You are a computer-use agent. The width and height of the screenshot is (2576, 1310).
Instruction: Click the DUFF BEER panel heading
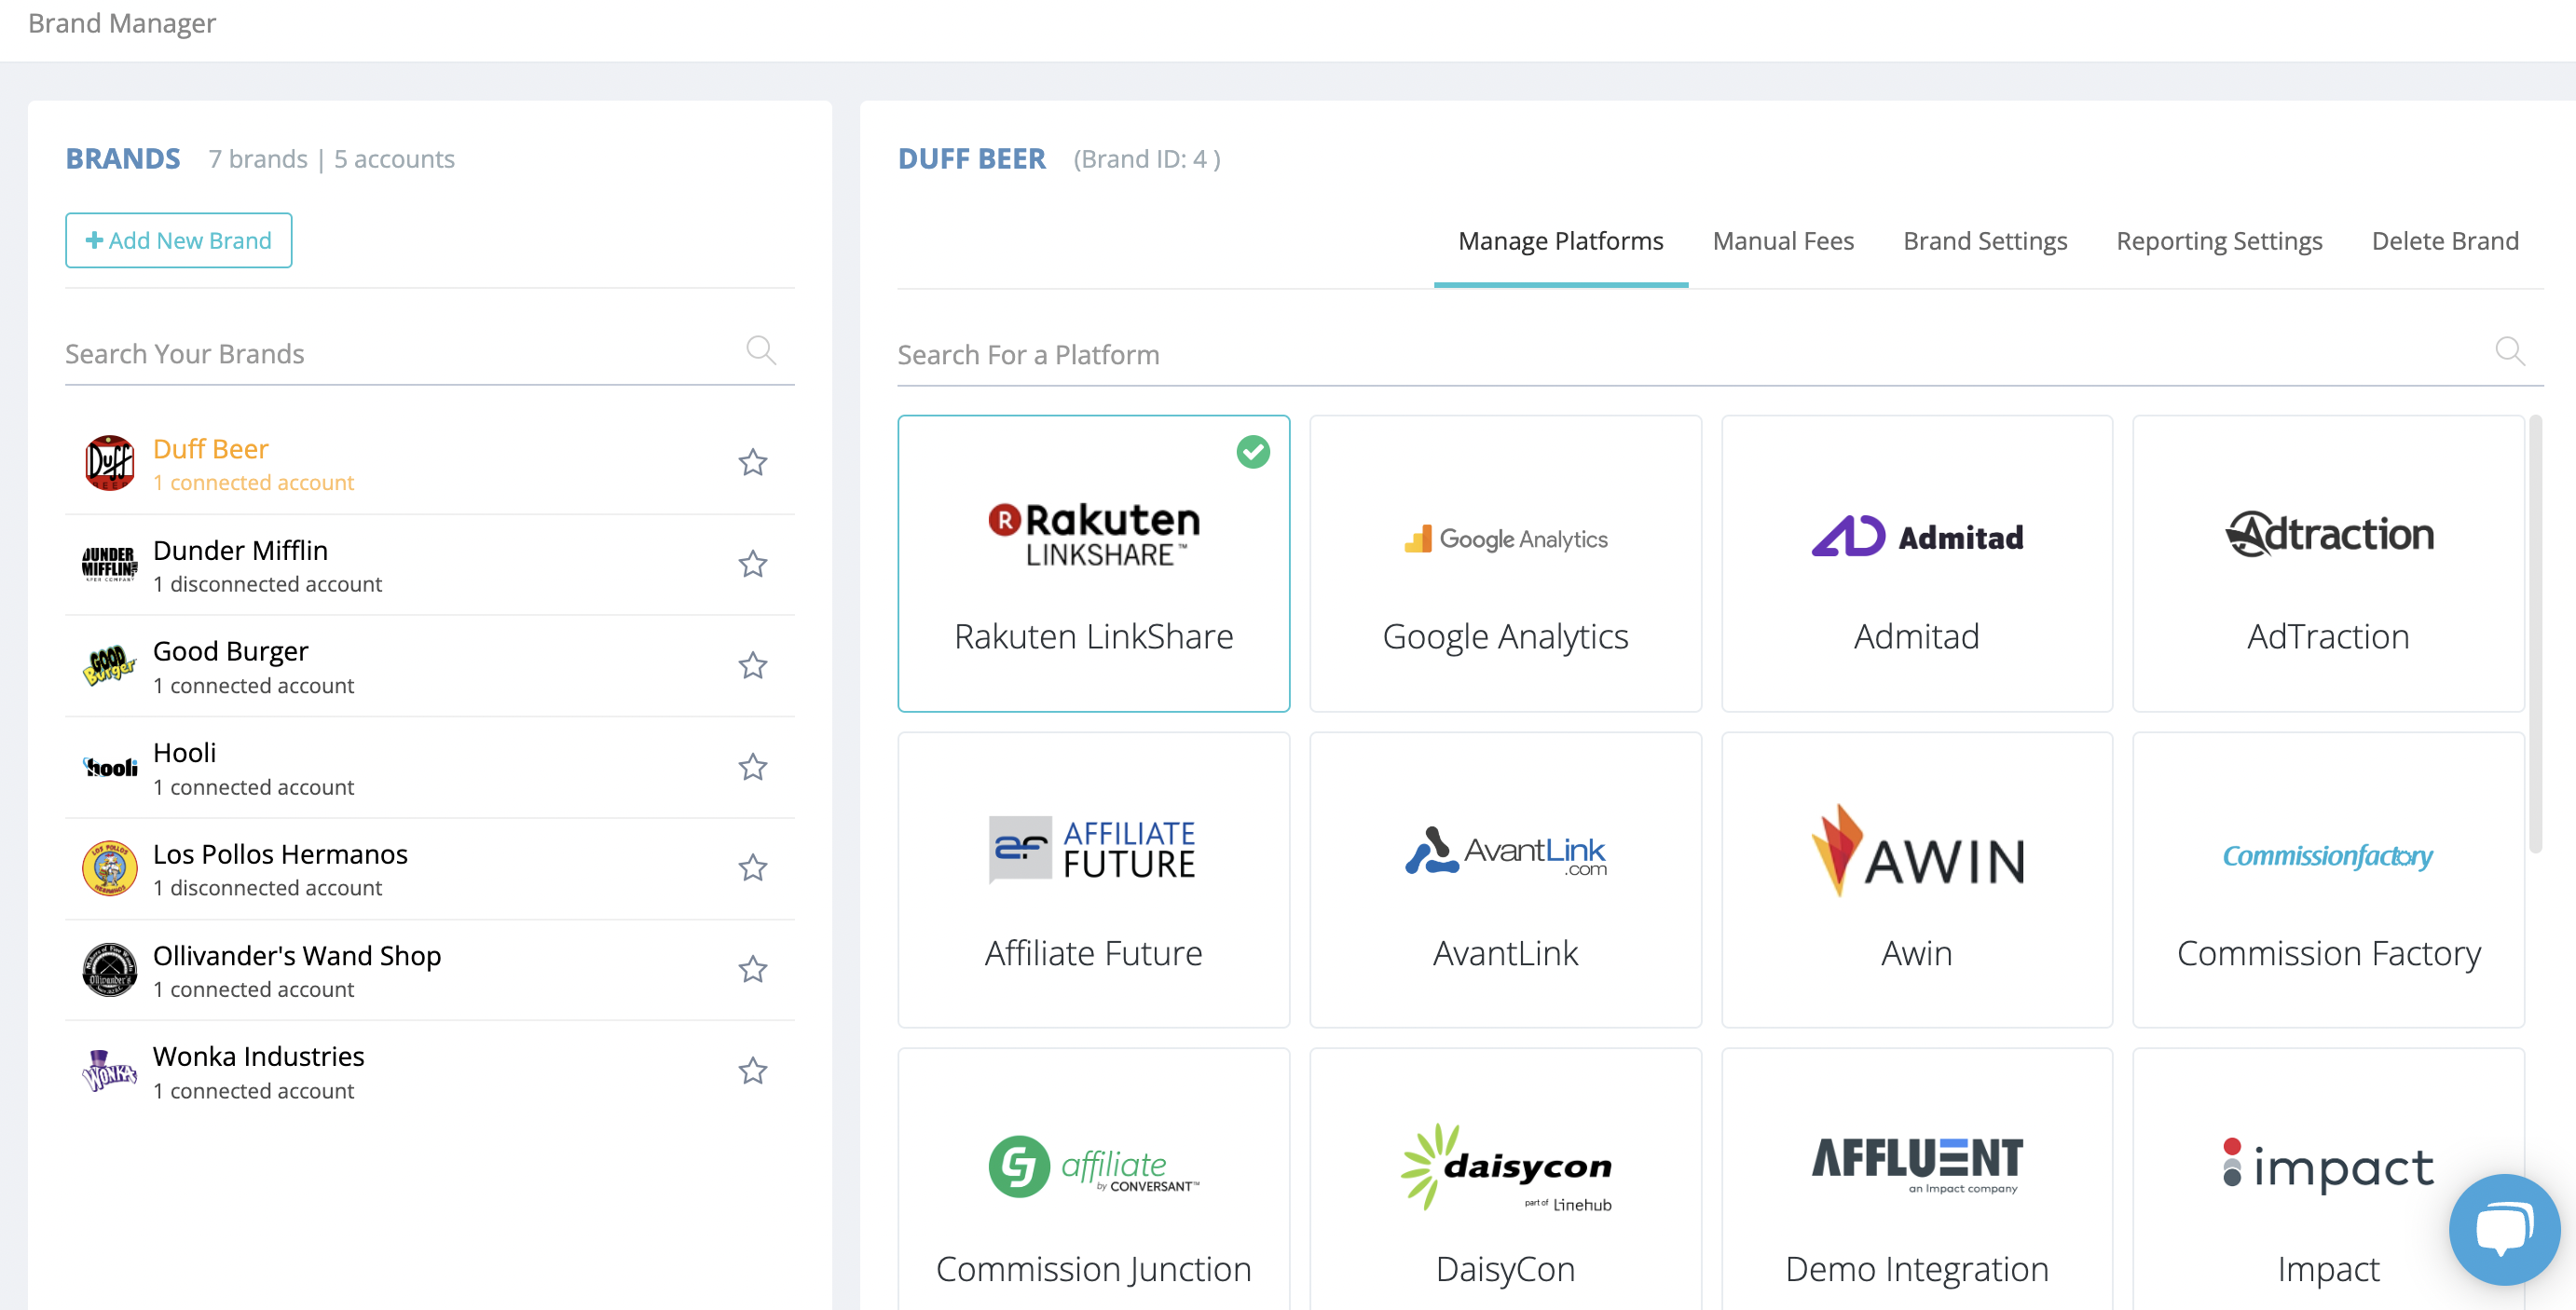971,158
